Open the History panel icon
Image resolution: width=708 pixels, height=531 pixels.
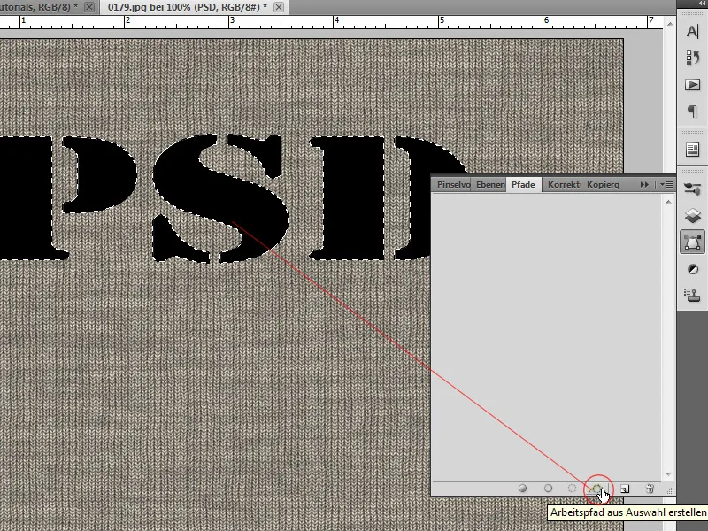pos(692,58)
